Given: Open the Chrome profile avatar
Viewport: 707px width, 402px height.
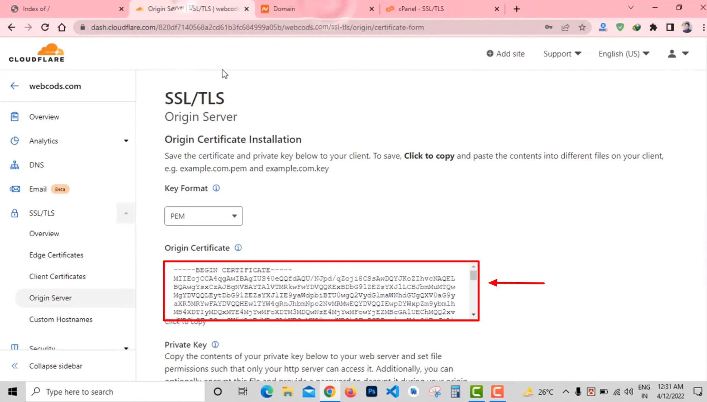Looking at the screenshot, I should [x=687, y=27].
